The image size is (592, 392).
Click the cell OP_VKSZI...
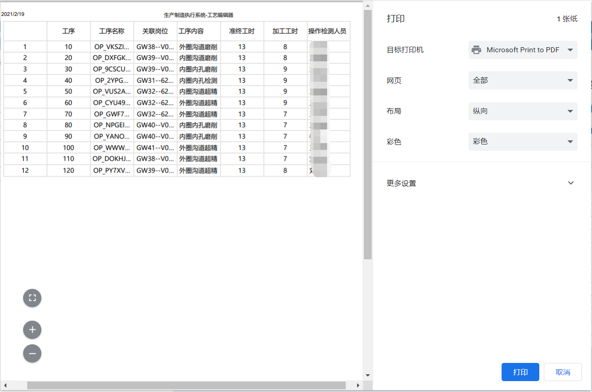tap(112, 47)
